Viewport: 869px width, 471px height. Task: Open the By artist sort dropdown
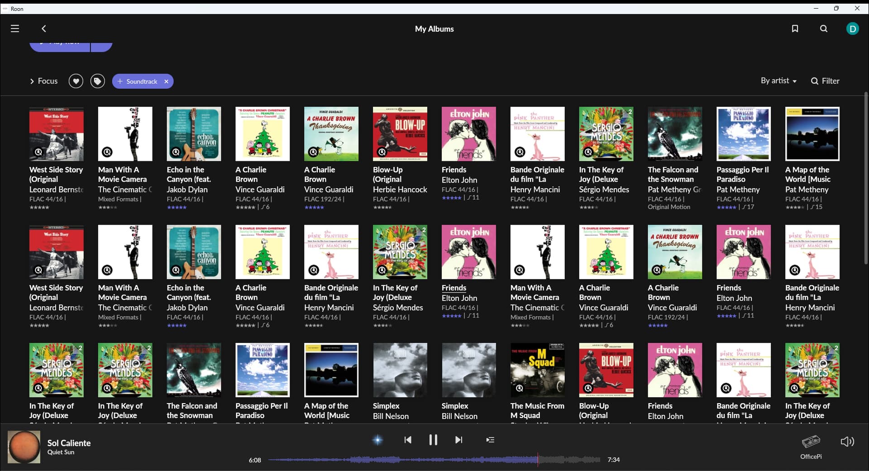778,81
